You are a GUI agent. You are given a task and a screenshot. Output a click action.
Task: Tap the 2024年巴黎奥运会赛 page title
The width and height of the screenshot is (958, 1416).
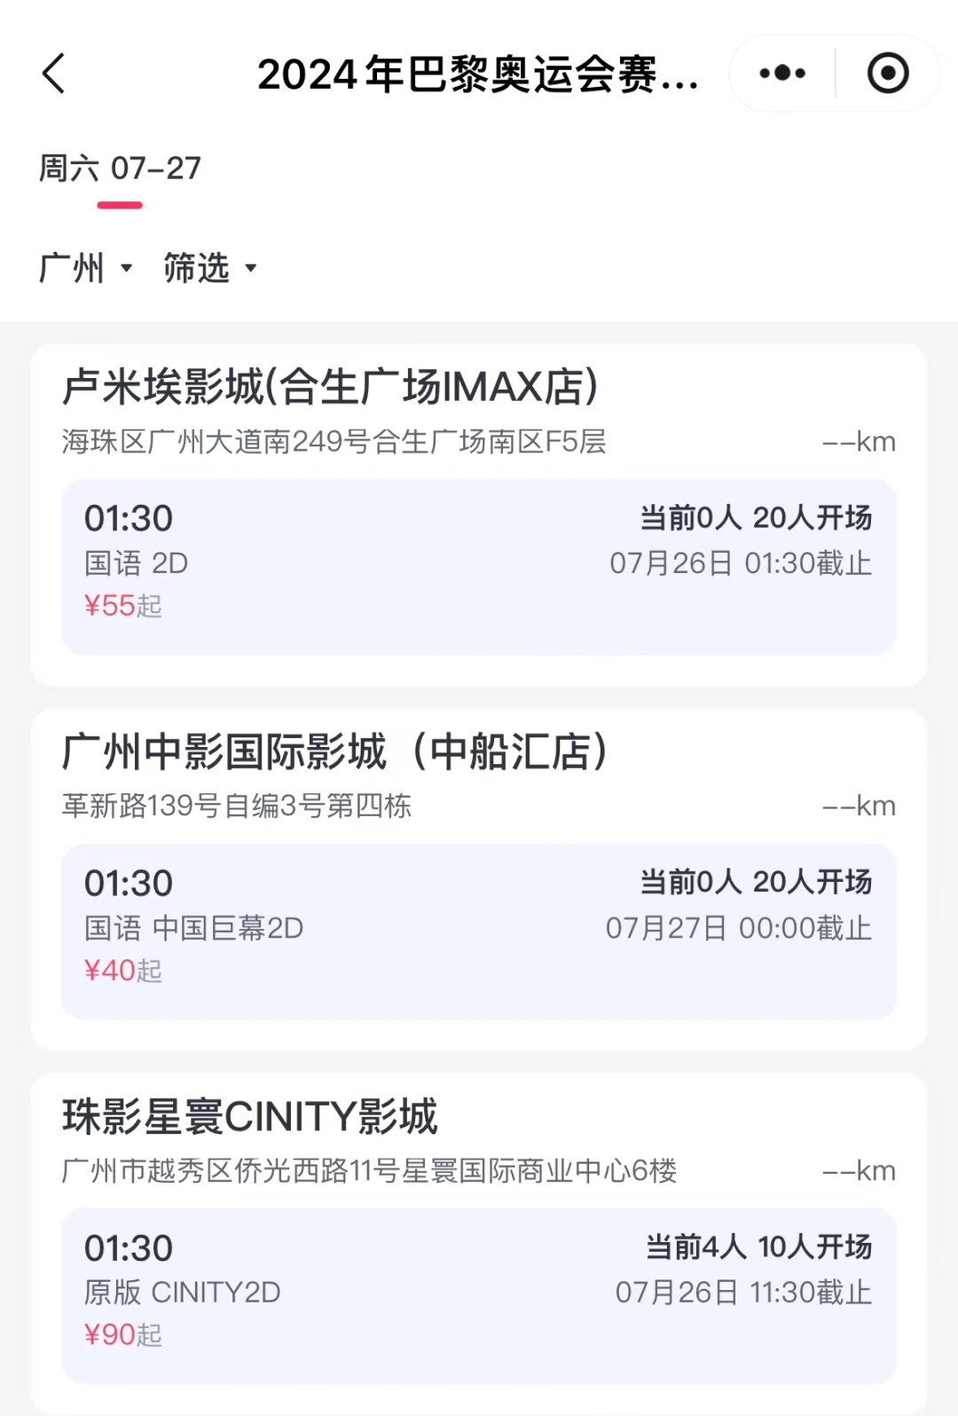point(477,74)
